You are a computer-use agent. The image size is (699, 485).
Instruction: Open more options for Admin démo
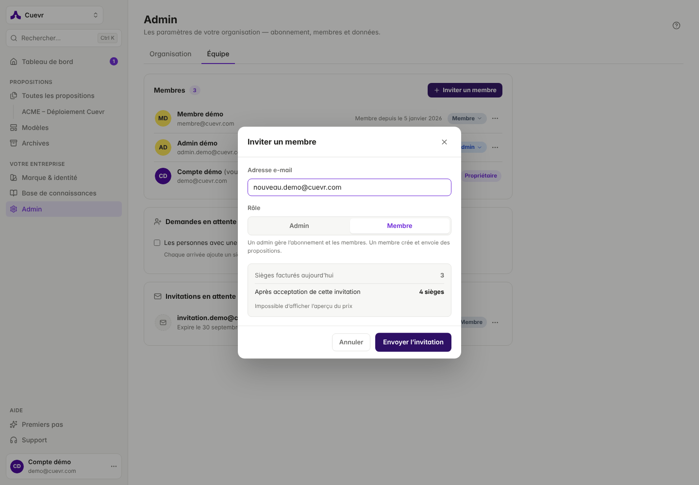tap(495, 147)
